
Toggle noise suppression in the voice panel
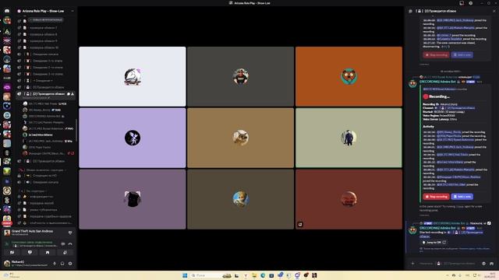(x=63, y=243)
